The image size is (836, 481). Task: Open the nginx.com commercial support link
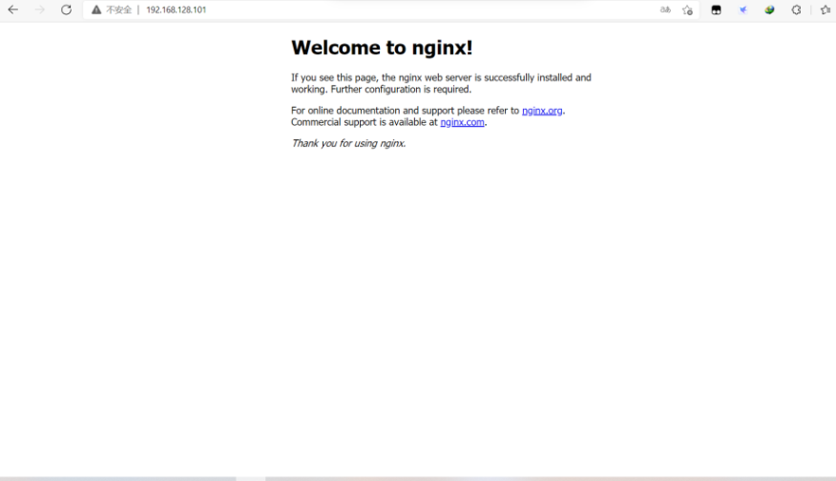462,122
